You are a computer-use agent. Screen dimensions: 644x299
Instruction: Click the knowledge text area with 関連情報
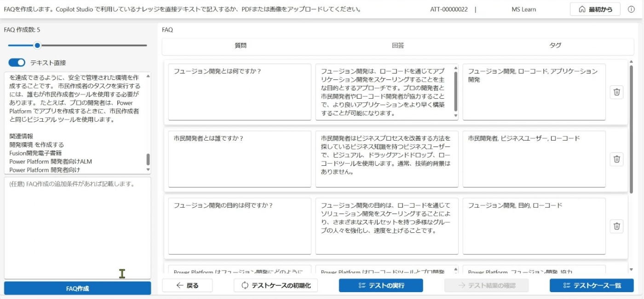77,123
